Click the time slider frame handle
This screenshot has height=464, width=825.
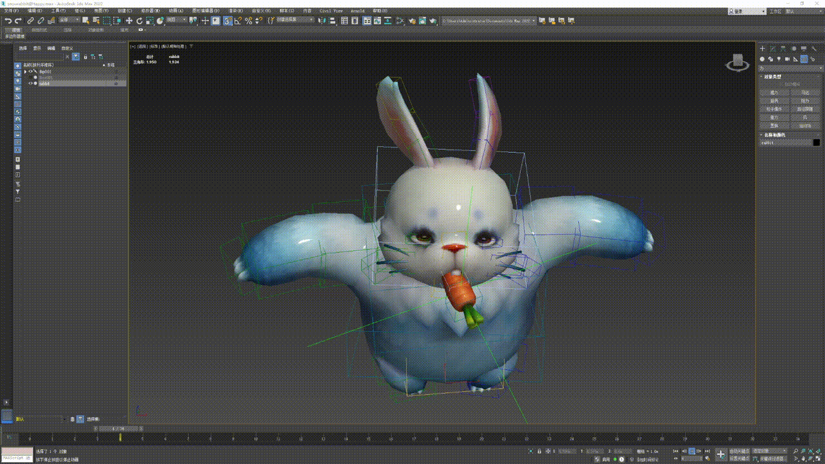point(119,428)
